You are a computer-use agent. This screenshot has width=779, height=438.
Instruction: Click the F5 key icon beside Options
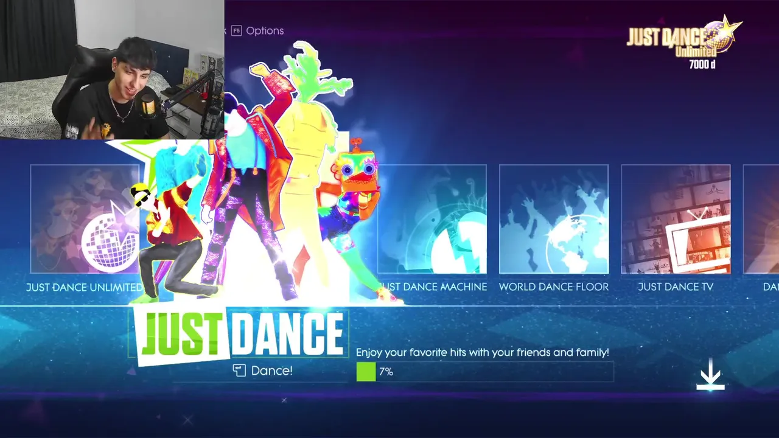pyautogui.click(x=236, y=30)
